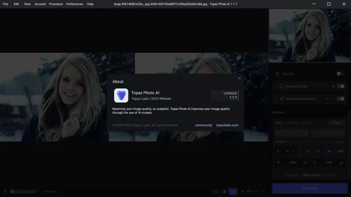Toggle the Sharpen switch
Viewport: 351px width, 197px height.
[340, 73]
